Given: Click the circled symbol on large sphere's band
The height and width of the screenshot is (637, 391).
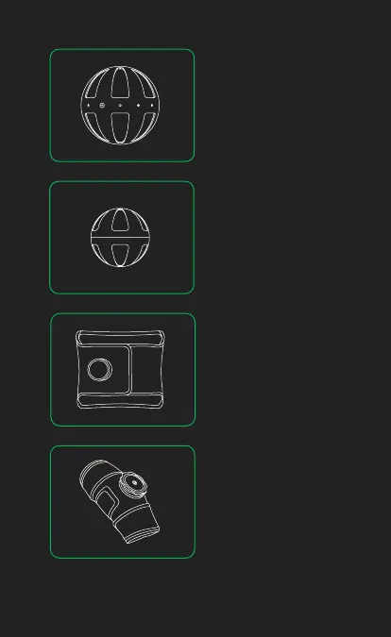Looking at the screenshot, I should click(102, 105).
